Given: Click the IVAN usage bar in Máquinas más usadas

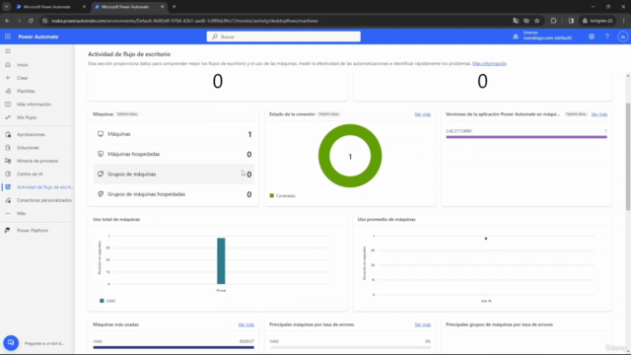Looking at the screenshot, I should (174, 347).
